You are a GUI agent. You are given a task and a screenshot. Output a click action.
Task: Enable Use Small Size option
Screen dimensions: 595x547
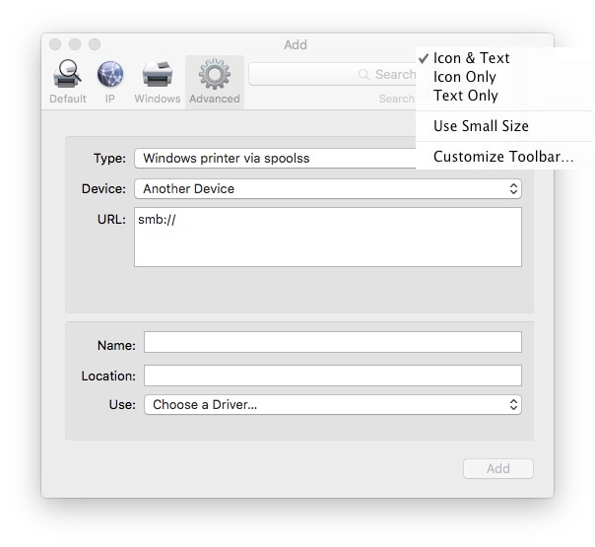(481, 126)
